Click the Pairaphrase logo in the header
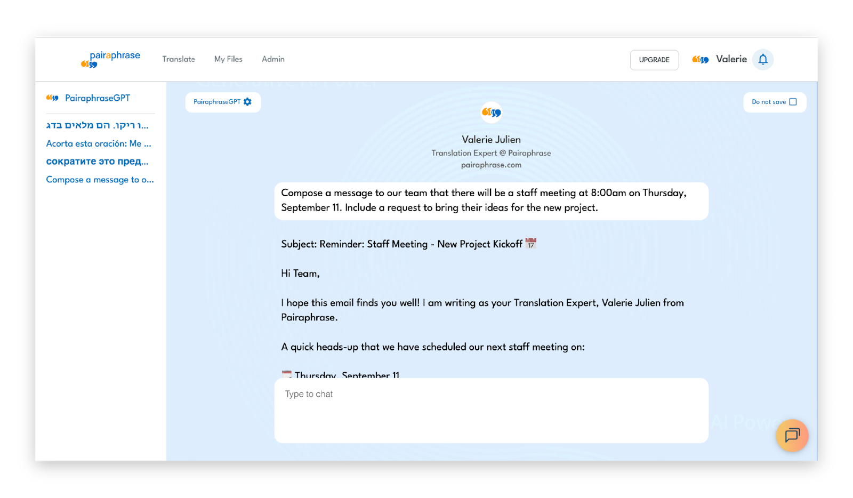This screenshot has width=853, height=498. pyautogui.click(x=111, y=59)
